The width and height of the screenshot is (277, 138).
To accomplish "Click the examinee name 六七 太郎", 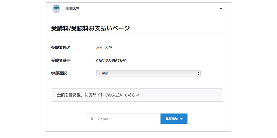I will tap(104, 48).
